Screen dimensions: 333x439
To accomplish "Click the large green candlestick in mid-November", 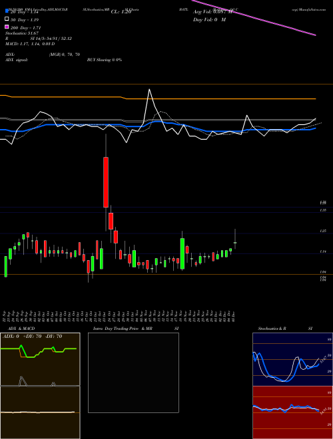I will pos(182,253).
